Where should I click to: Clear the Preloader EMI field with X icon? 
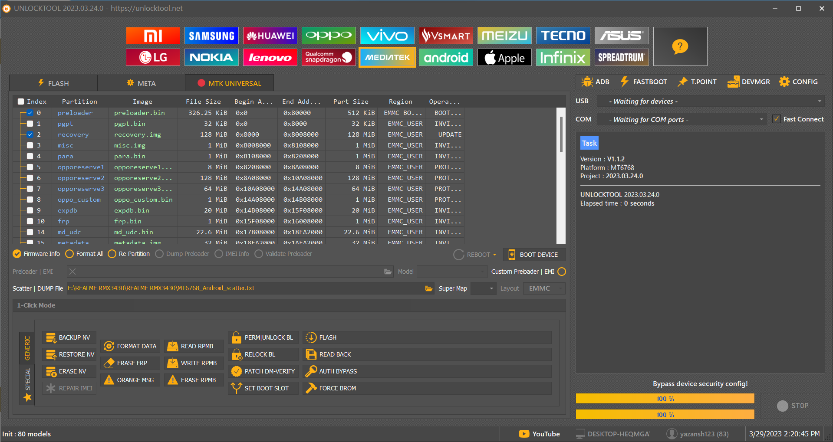tap(72, 272)
